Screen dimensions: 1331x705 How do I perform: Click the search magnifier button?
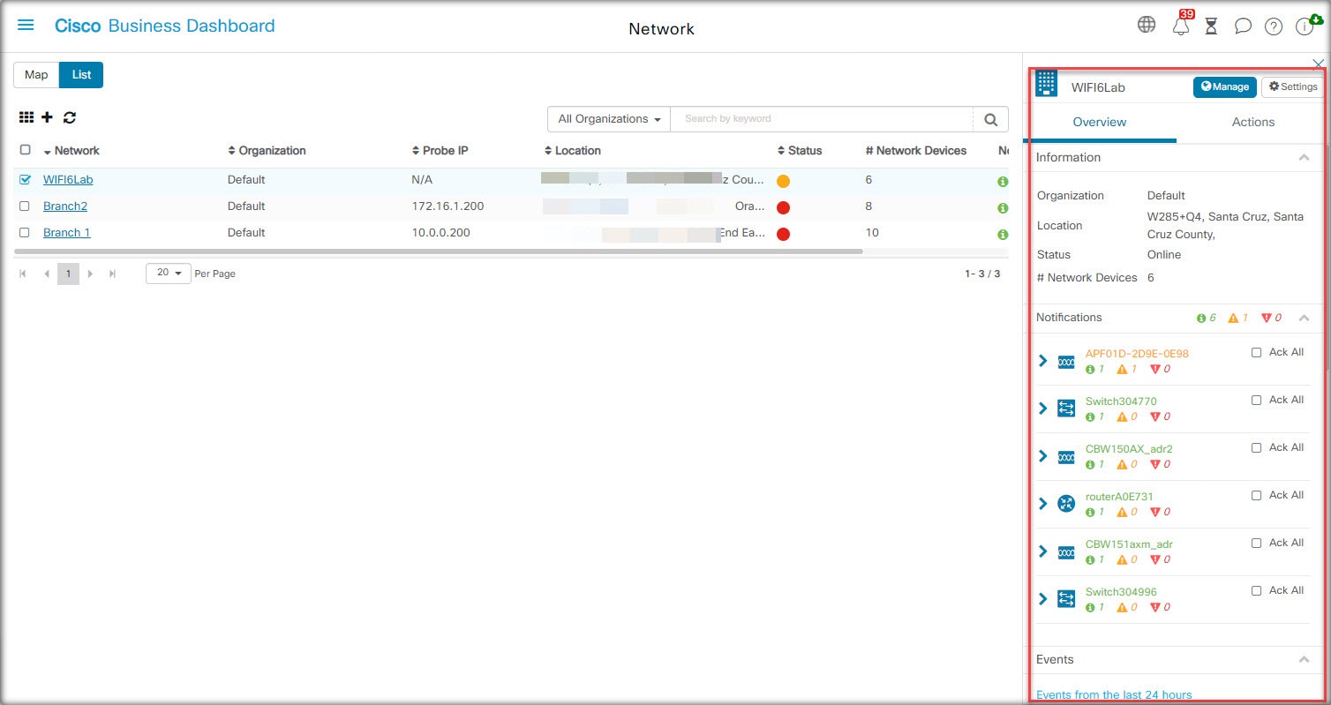click(990, 119)
